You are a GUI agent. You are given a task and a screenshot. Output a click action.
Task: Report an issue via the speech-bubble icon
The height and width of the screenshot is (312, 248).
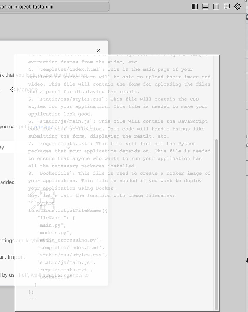(227, 6)
